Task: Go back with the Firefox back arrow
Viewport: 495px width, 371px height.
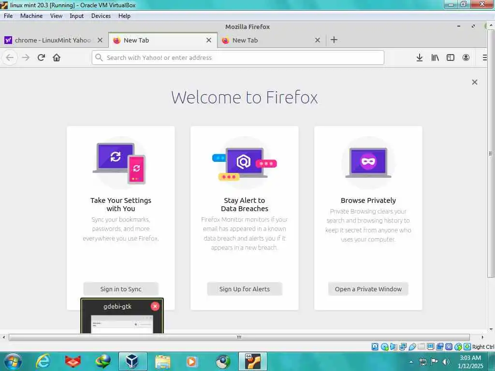Action: coord(10,58)
